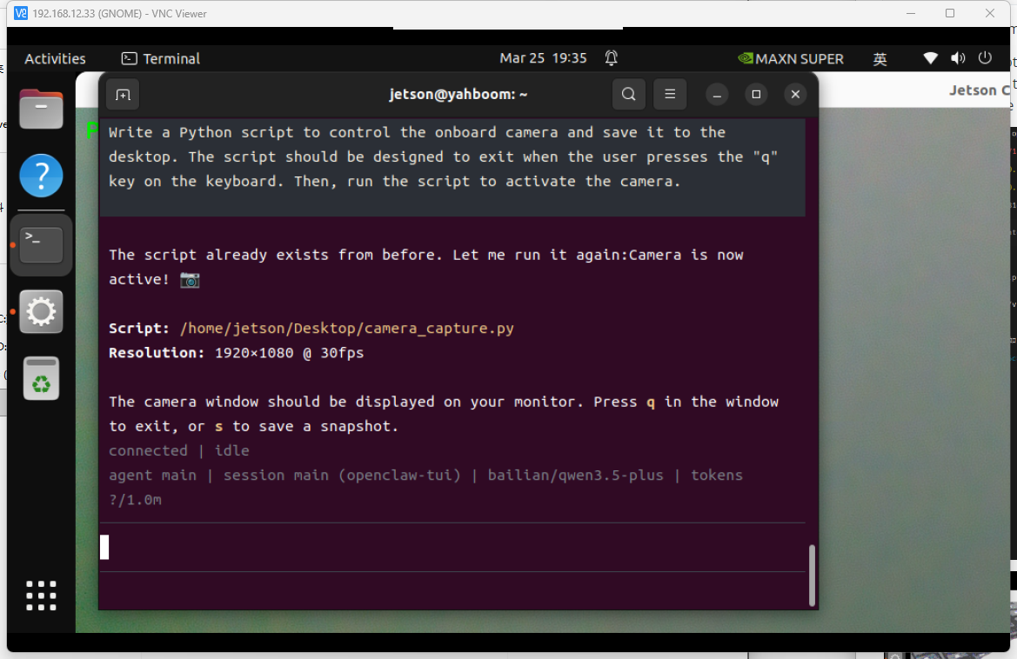The width and height of the screenshot is (1017, 659).
Task: Open the notification bell in the top bar
Action: tap(611, 58)
